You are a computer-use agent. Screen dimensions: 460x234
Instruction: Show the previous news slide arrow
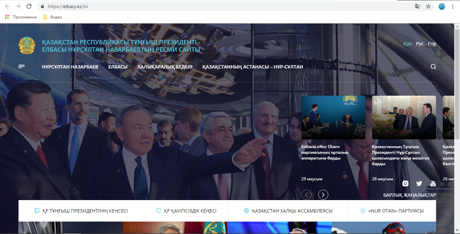pyautogui.click(x=306, y=195)
